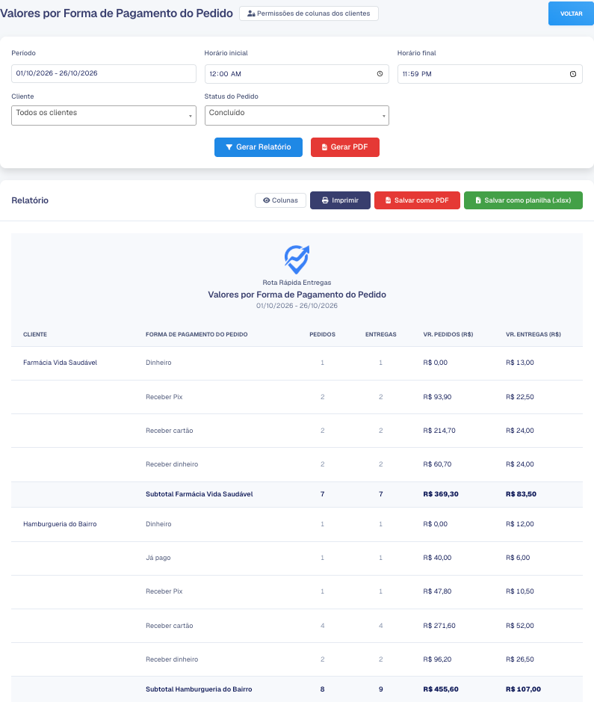
Task: Click the R$ 6,00 delivery value
Action: pyautogui.click(x=518, y=558)
